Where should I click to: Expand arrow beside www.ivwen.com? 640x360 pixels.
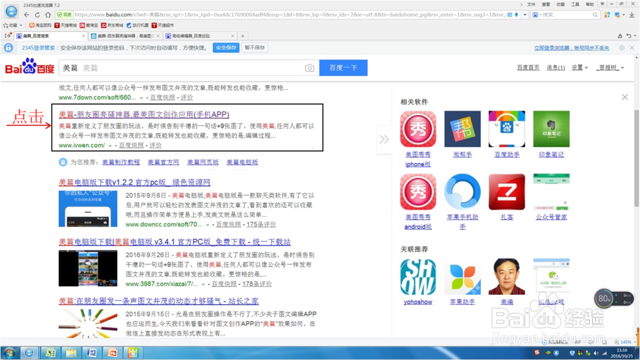pyautogui.click(x=110, y=146)
